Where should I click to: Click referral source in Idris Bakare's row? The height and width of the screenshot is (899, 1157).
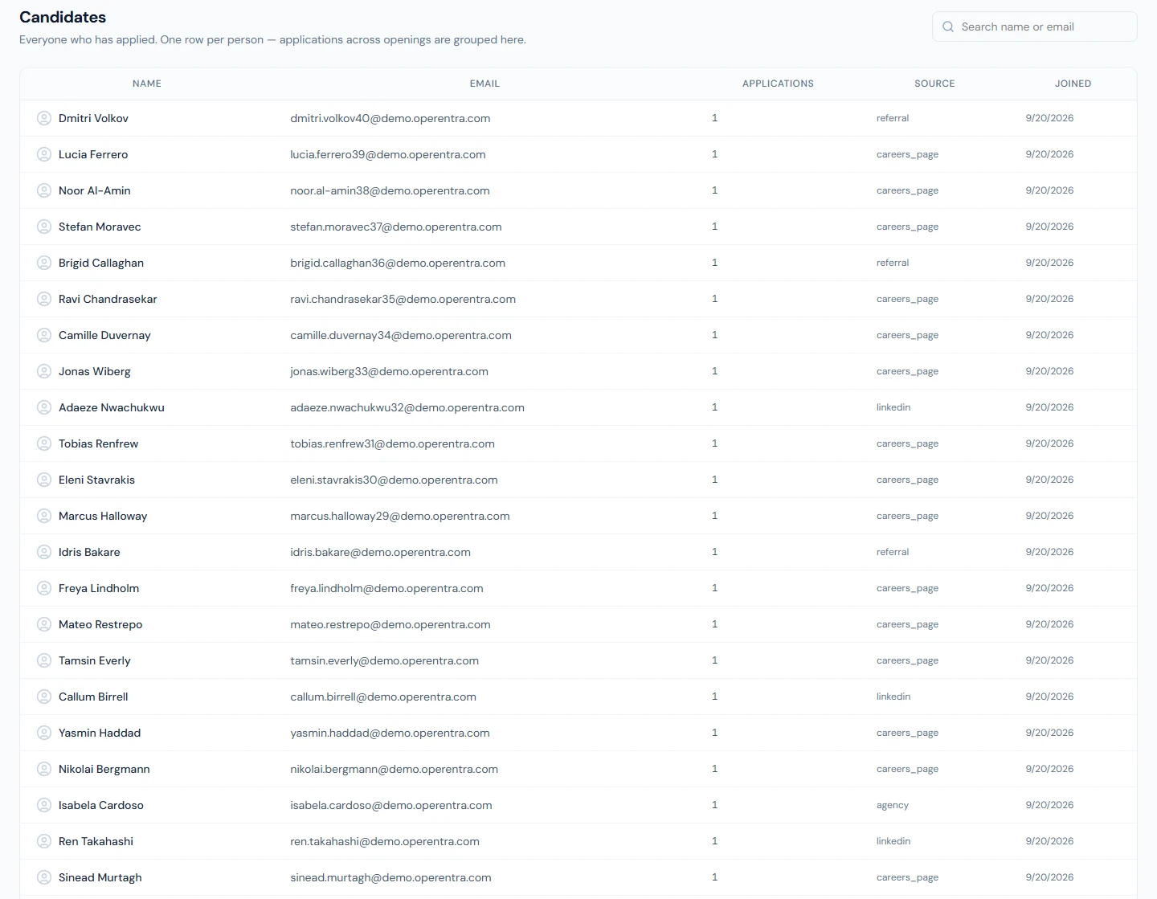[893, 552]
